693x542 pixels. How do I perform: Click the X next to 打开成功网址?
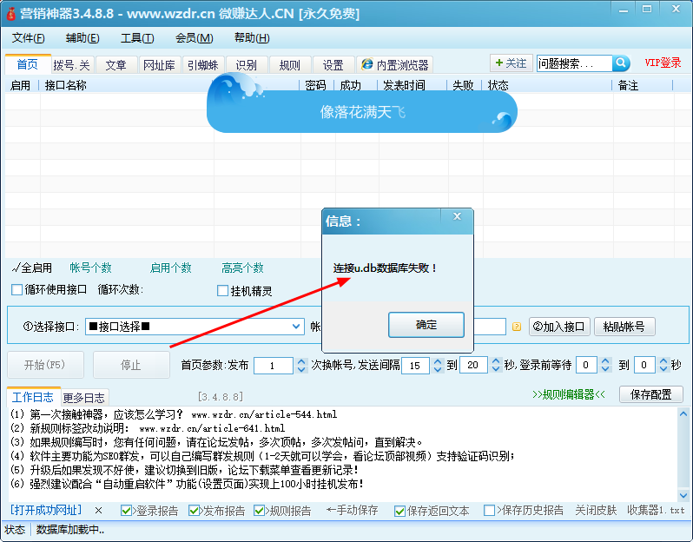click(98, 511)
